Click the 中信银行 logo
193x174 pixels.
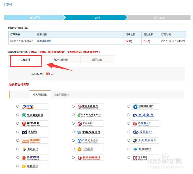[x=145, y=124]
